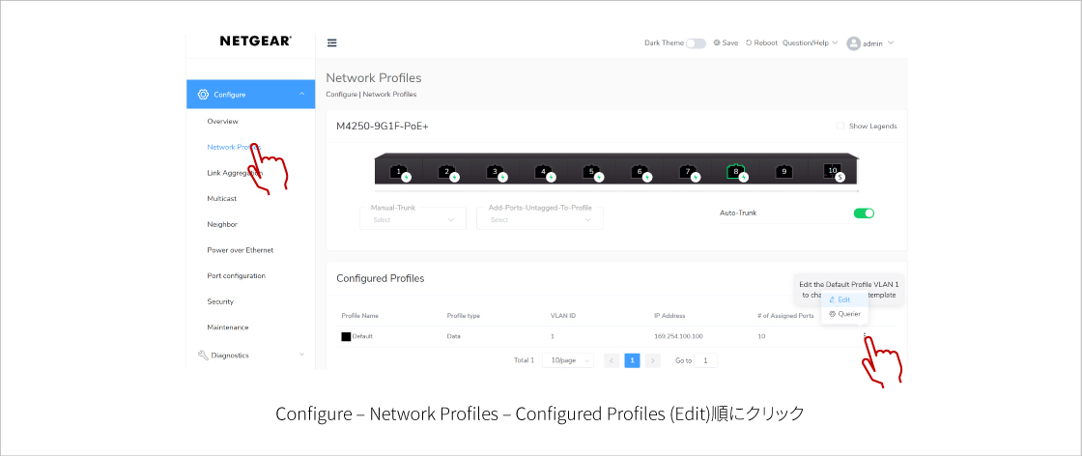Click port 8 on the switch diagram
Screen dimensions: 1082x456
735,171
